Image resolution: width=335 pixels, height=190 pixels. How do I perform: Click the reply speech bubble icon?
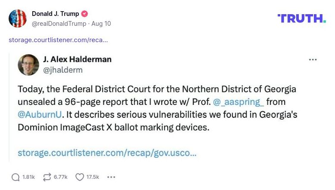point(16,177)
